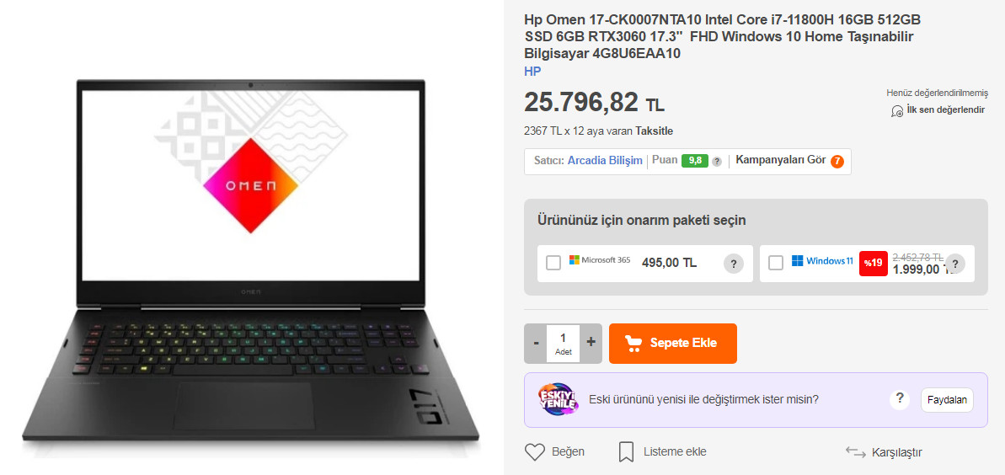Open the HP brand link

point(532,71)
